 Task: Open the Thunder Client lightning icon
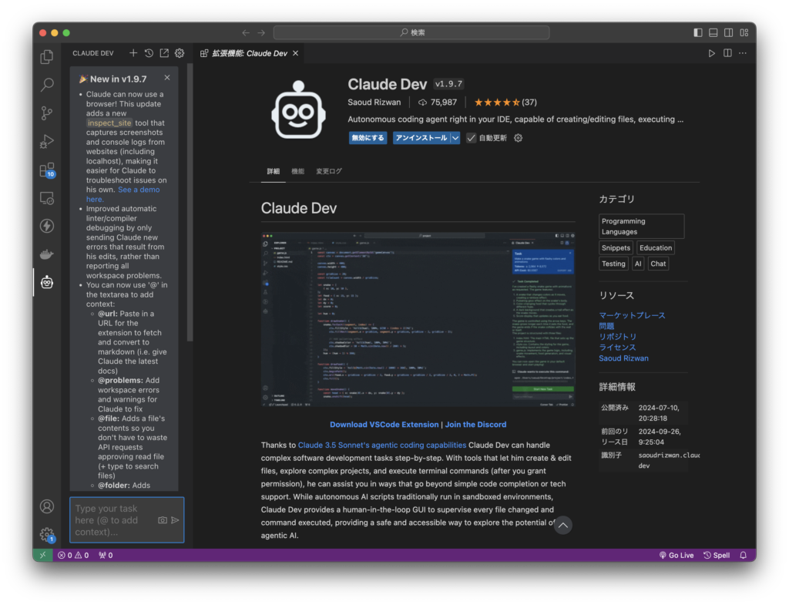(47, 226)
